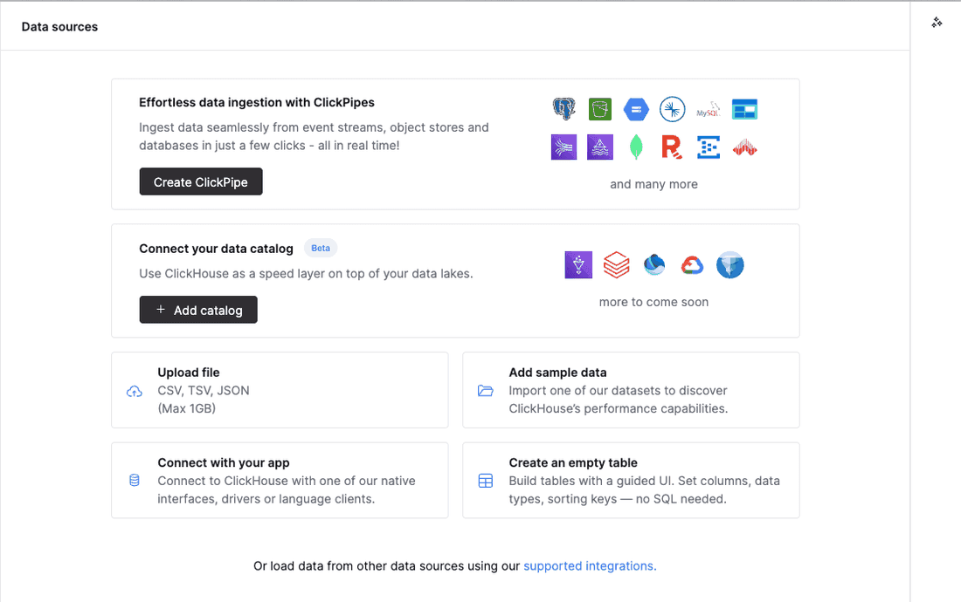Click the Azure Event Hubs logo
This screenshot has height=602, width=961.
(x=709, y=147)
